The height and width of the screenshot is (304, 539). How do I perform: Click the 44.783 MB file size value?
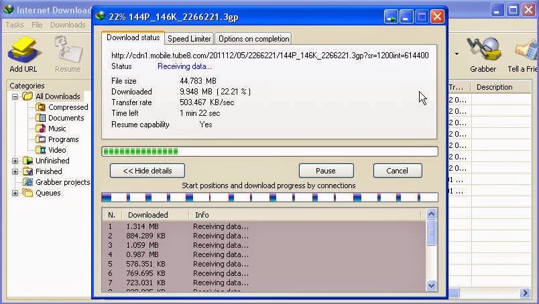click(198, 81)
